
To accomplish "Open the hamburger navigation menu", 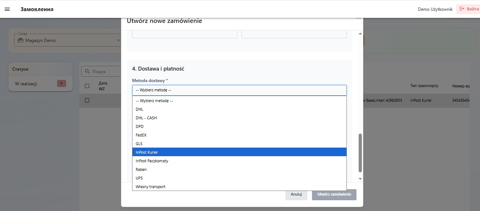I will click(7, 9).
